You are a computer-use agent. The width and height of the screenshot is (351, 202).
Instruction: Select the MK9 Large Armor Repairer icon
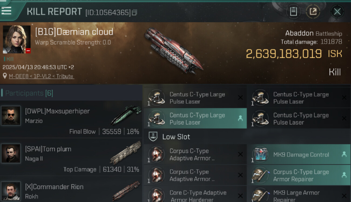[x=261, y=195]
